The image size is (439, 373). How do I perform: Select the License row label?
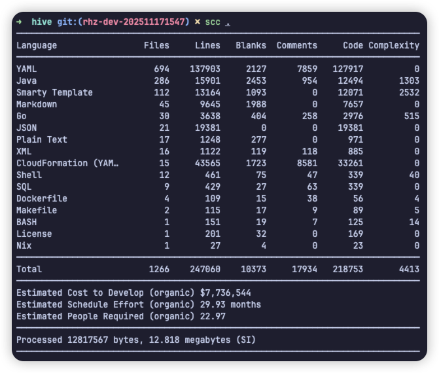[34, 234]
